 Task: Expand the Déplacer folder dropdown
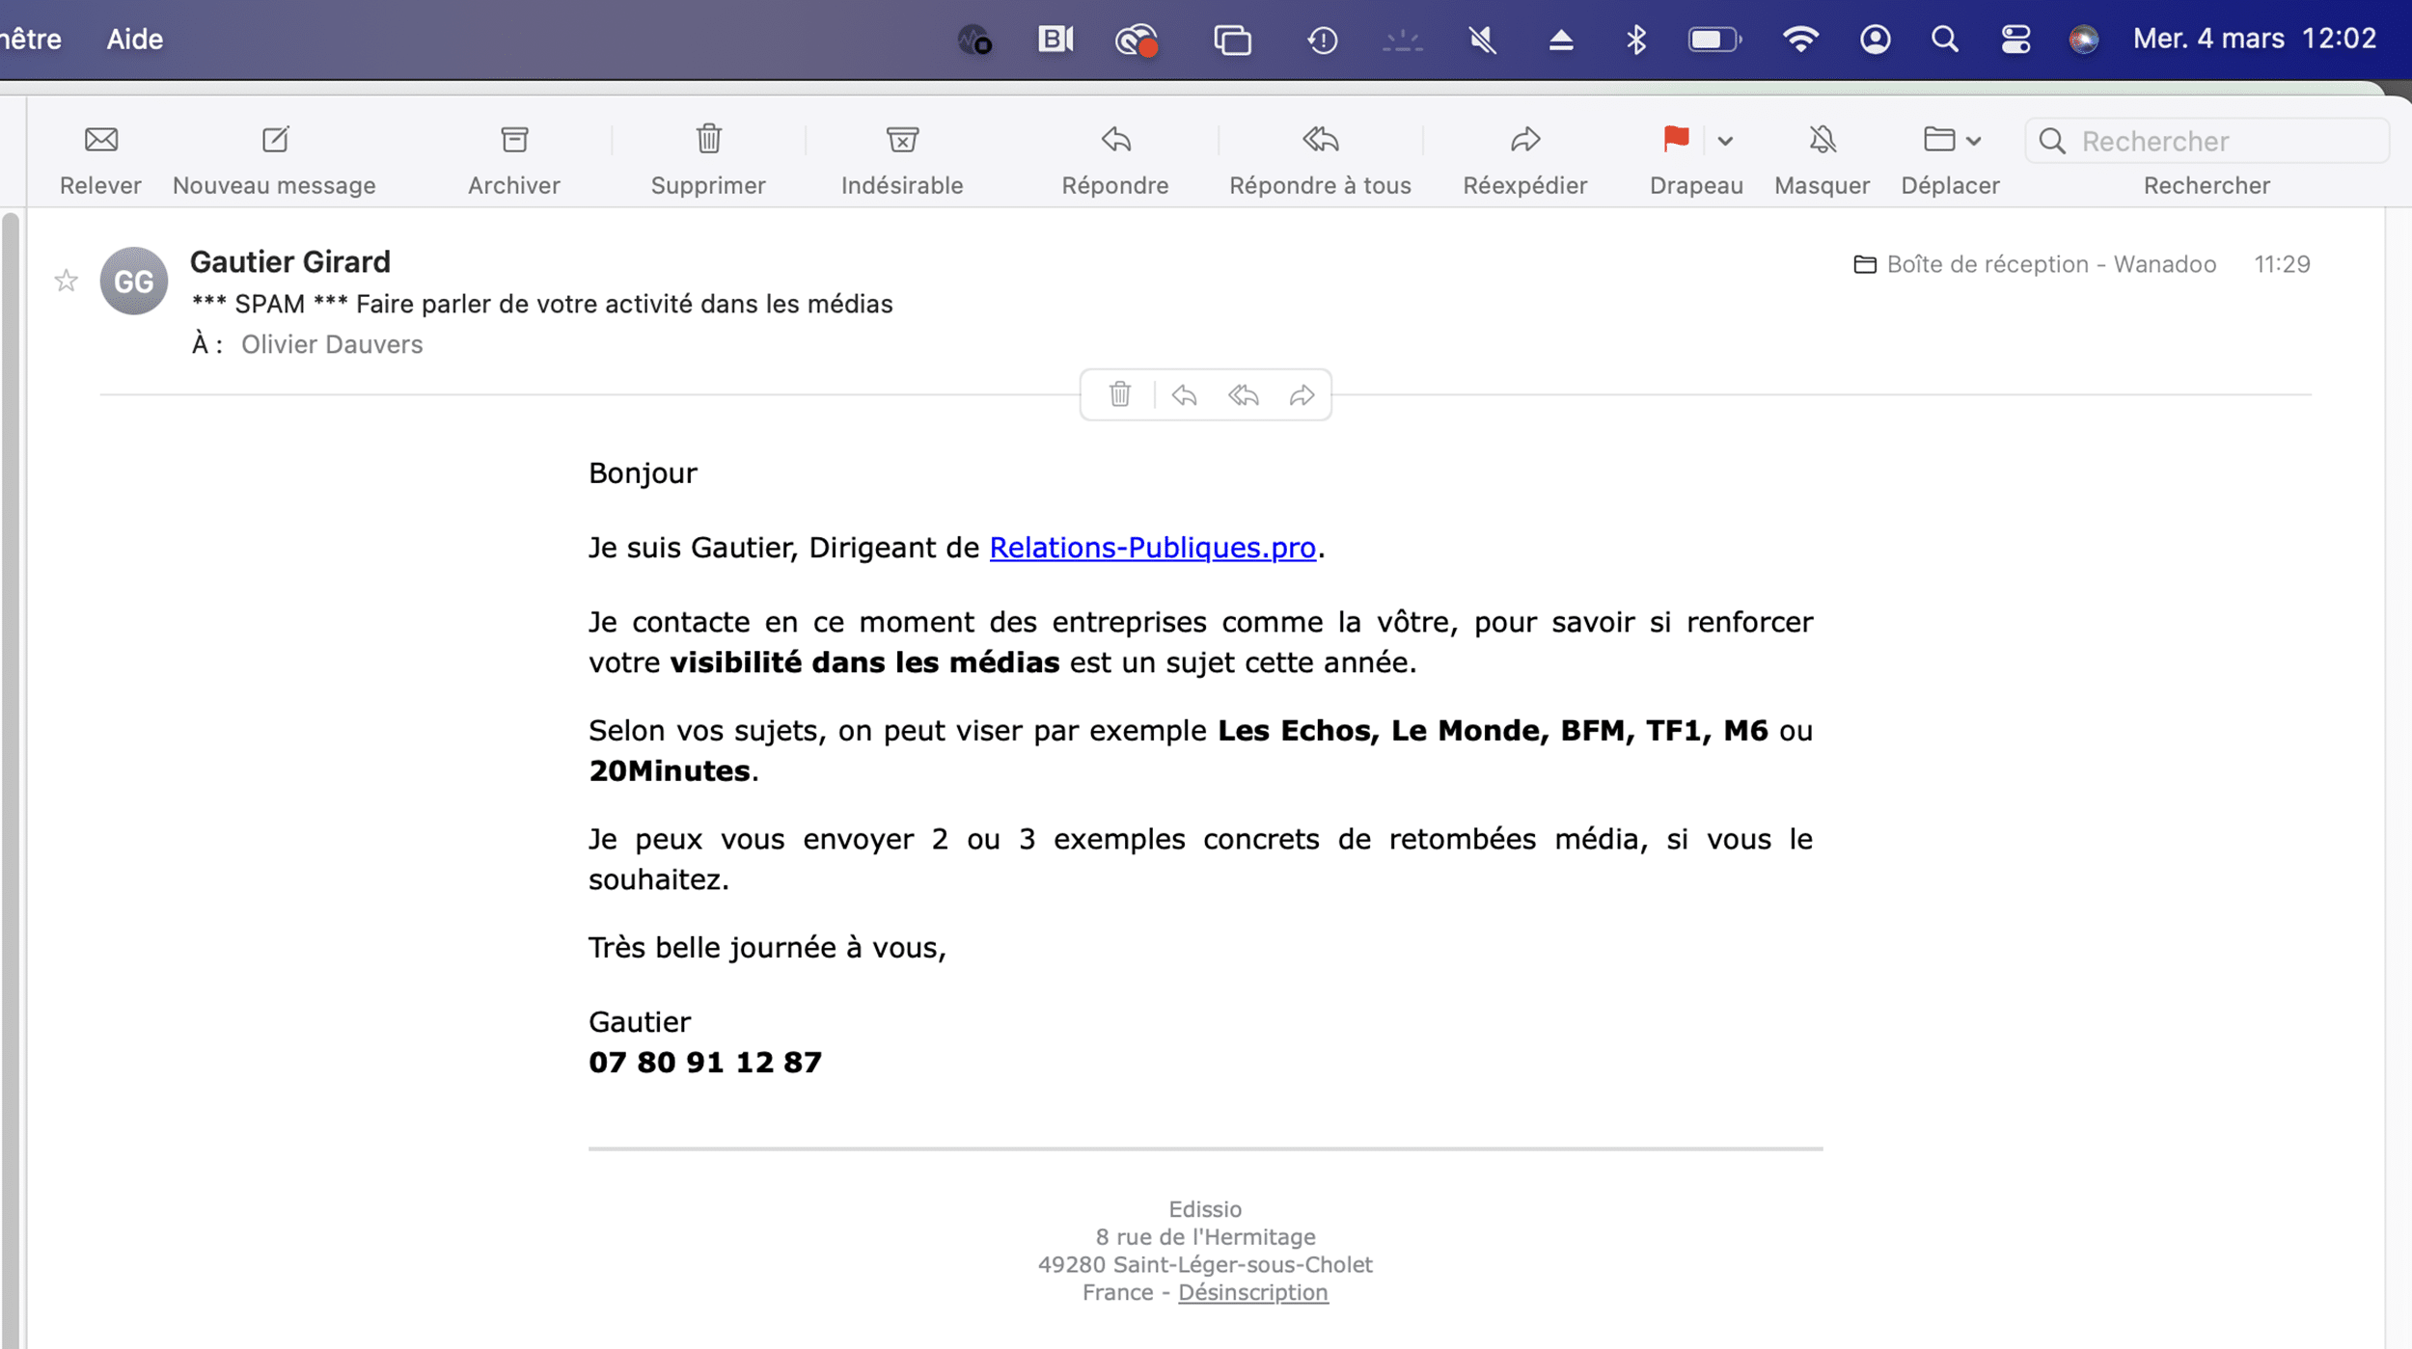click(1973, 141)
